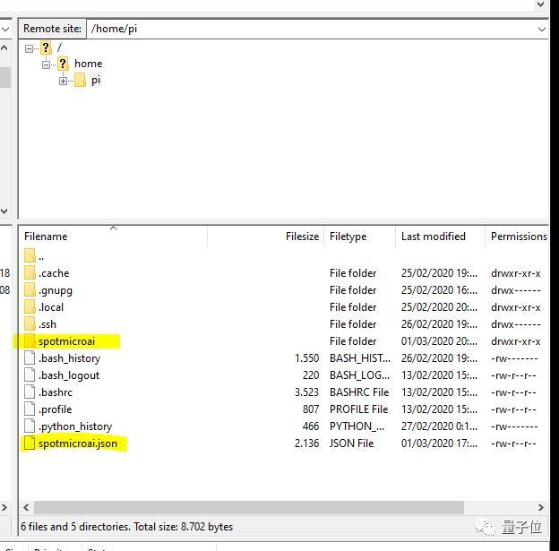Sort by Permissions column header
This screenshot has height=551, width=559.
point(519,237)
